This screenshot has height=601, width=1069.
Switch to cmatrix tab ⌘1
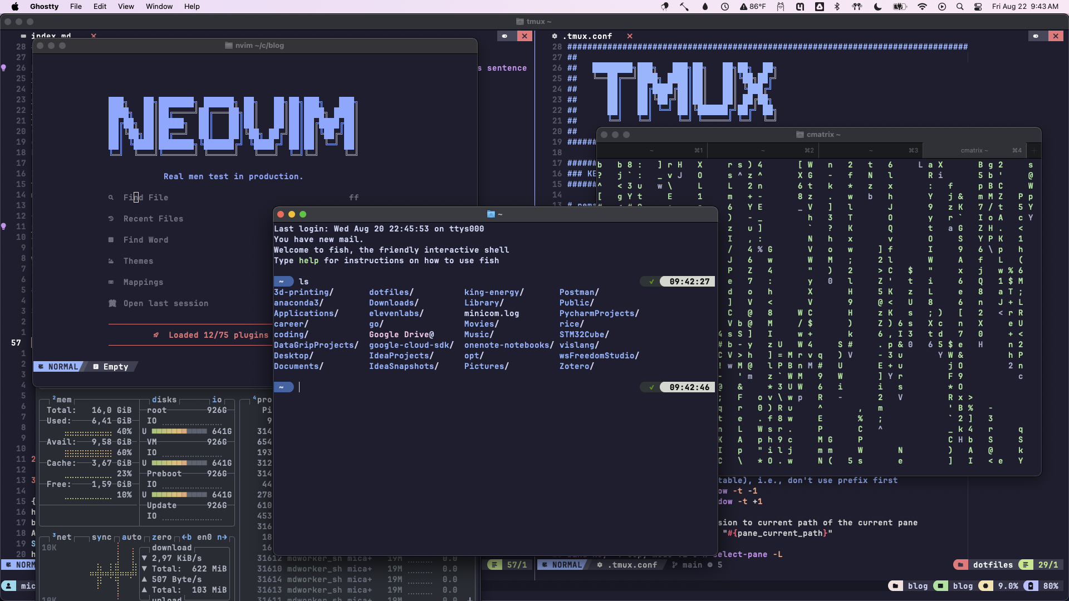point(651,150)
